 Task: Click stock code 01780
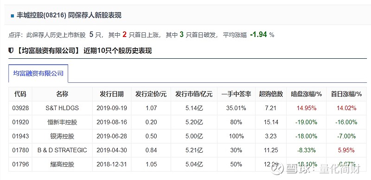[20, 150]
